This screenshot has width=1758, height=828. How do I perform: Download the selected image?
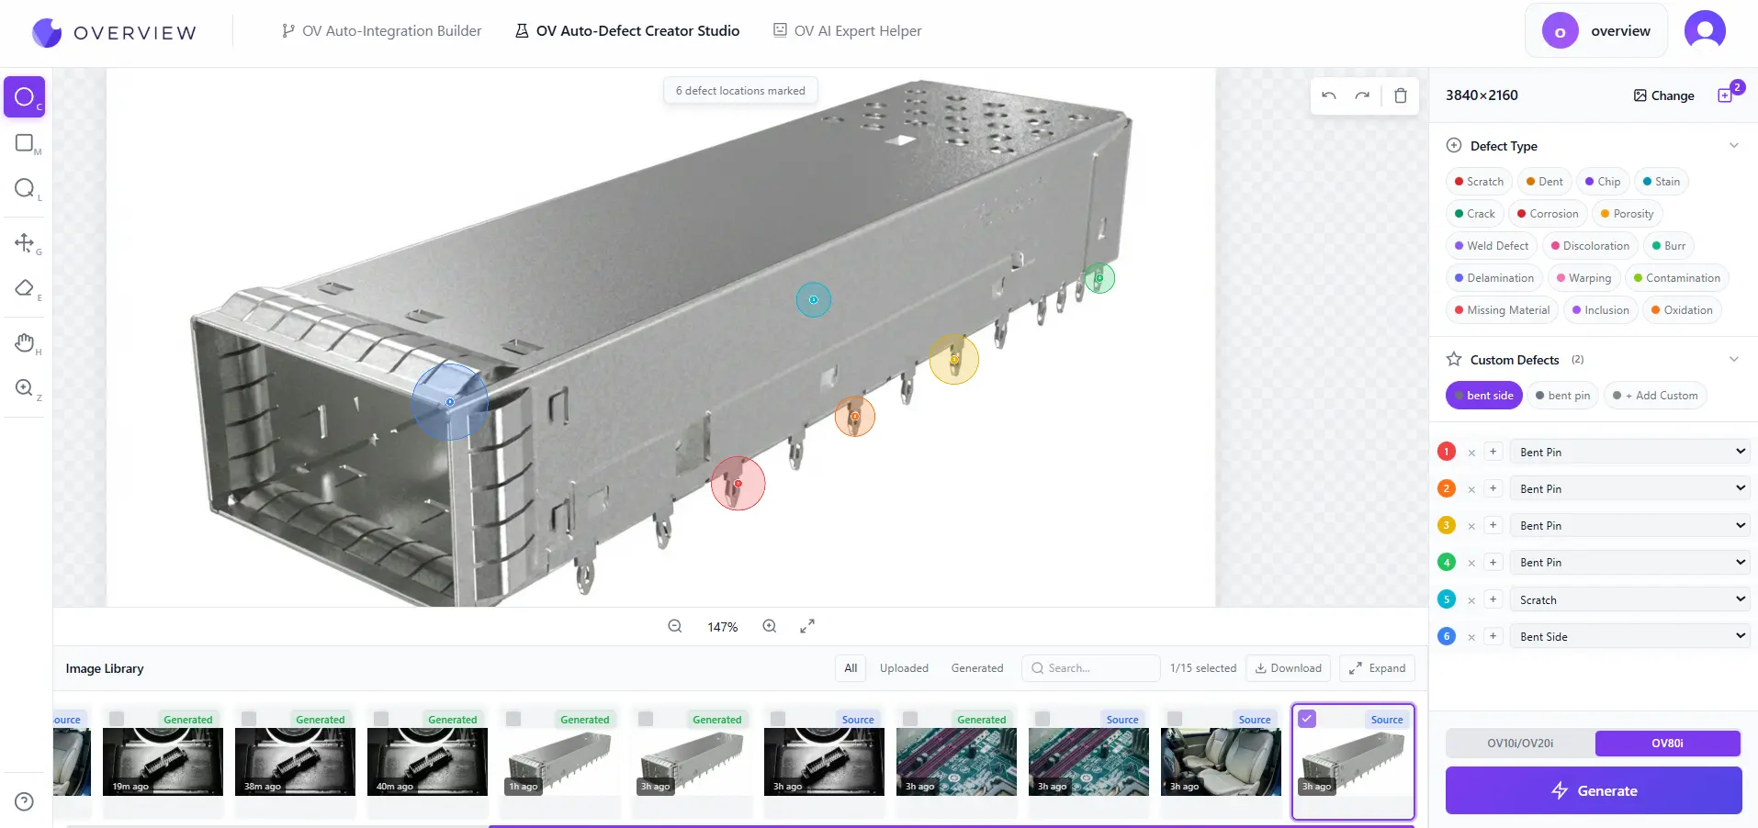point(1287,668)
